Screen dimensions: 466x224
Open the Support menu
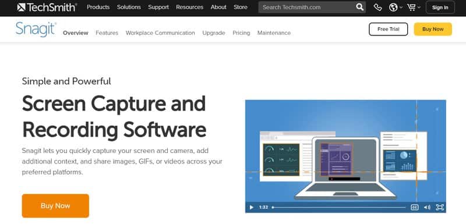(x=158, y=7)
